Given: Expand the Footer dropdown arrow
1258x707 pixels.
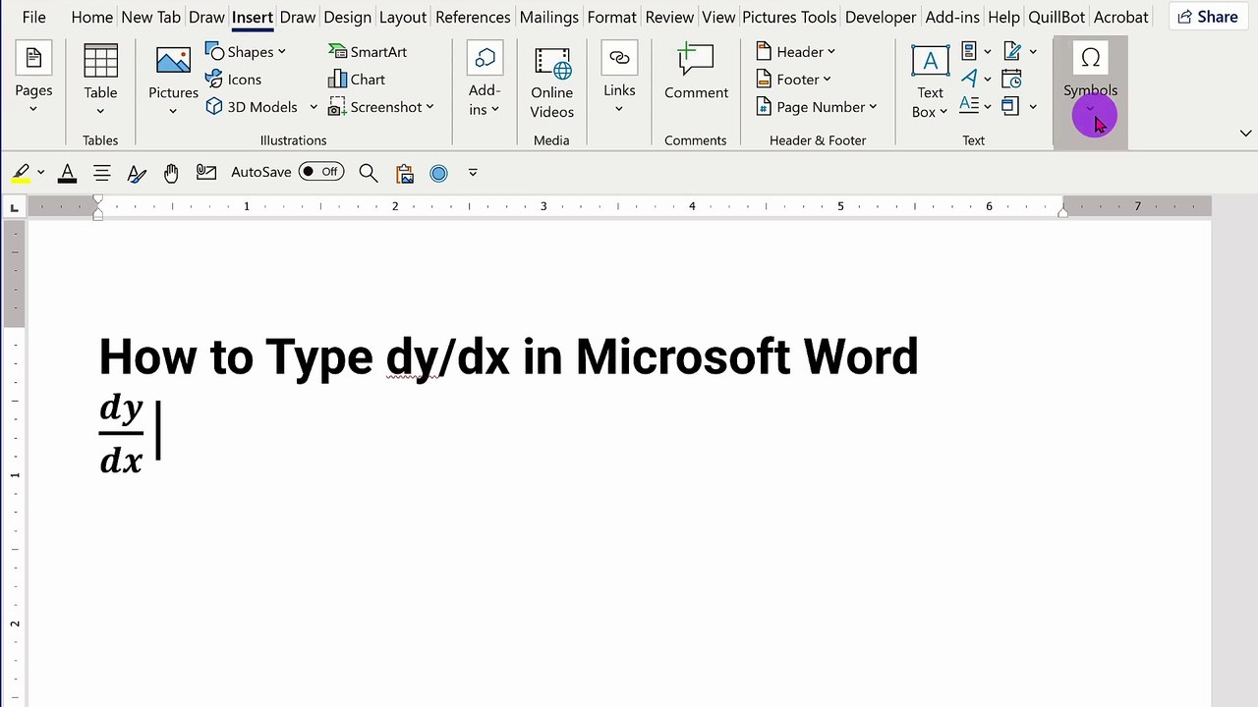Looking at the screenshot, I should click(827, 80).
